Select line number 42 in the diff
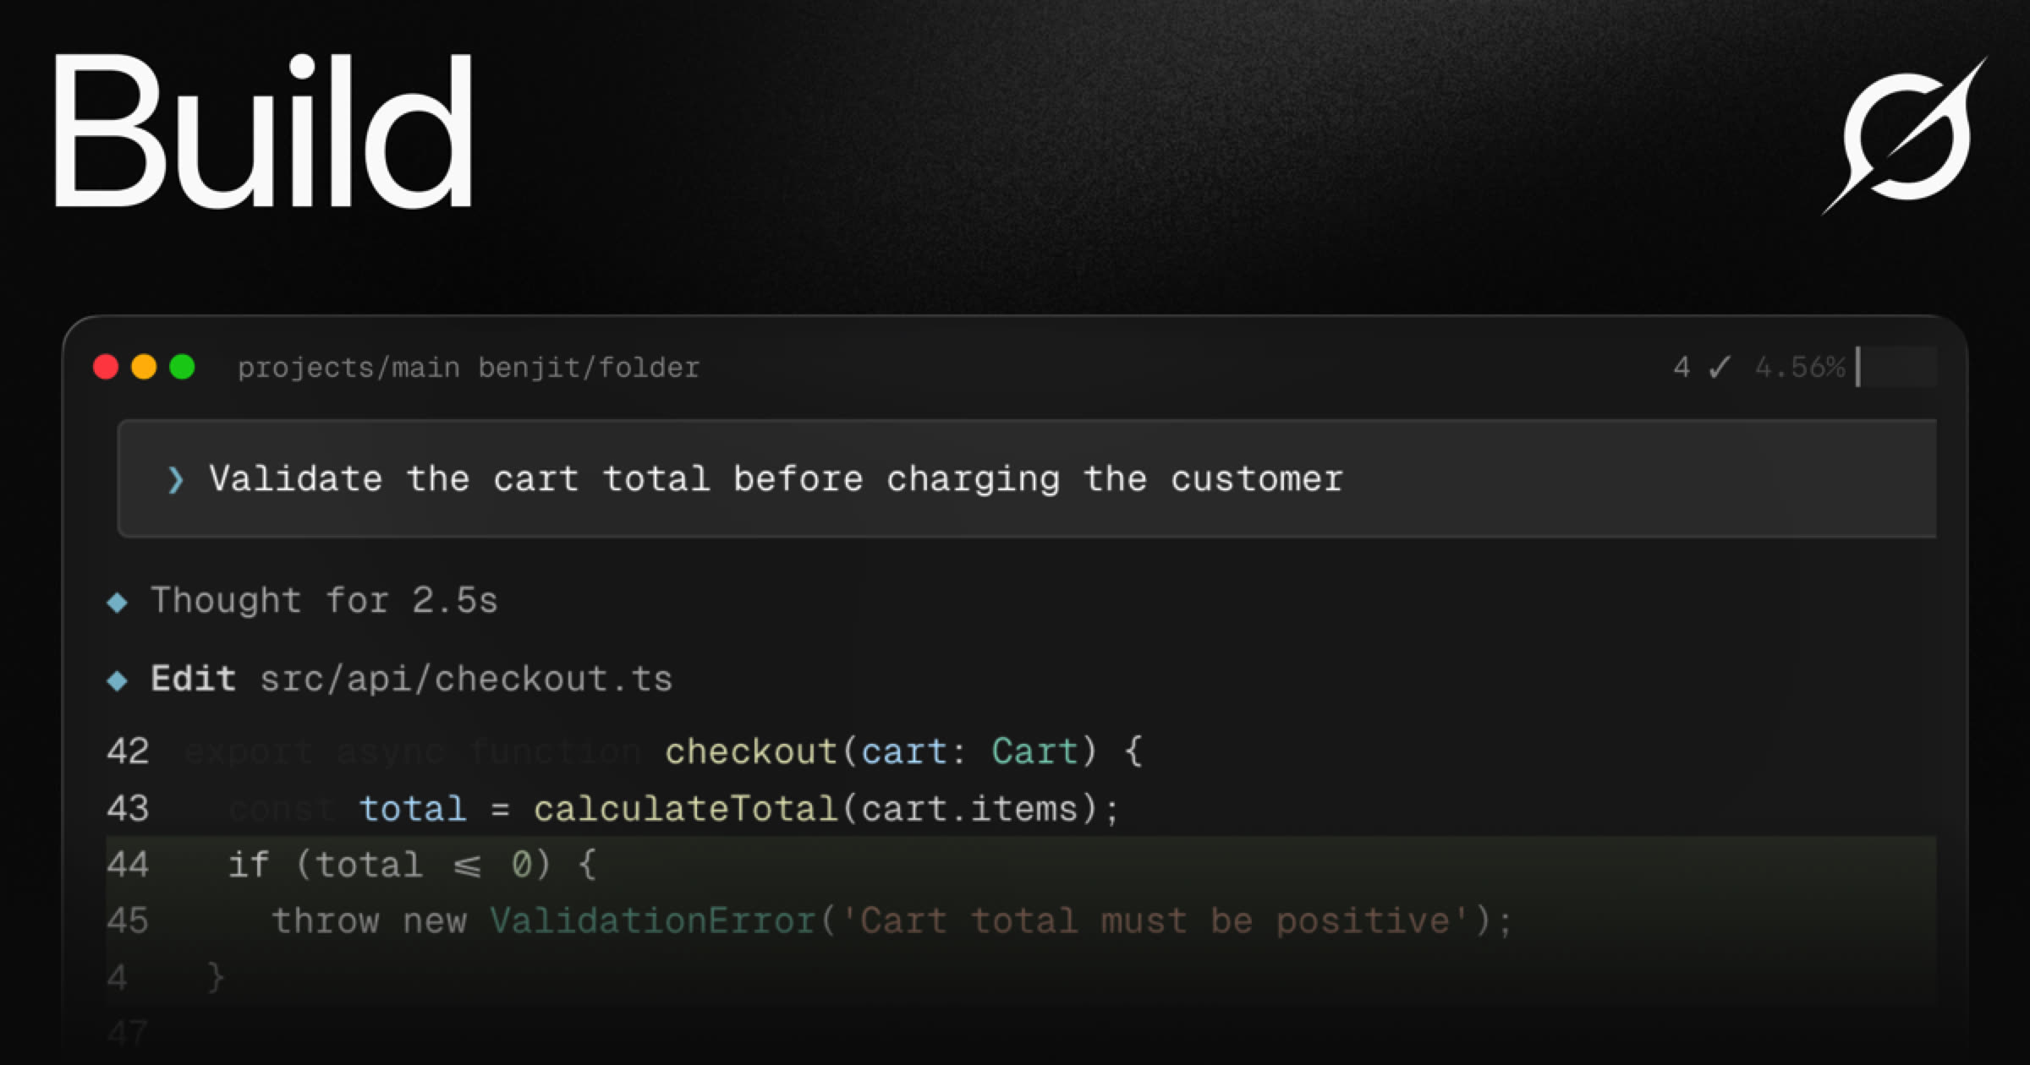2030x1065 pixels. (x=128, y=751)
